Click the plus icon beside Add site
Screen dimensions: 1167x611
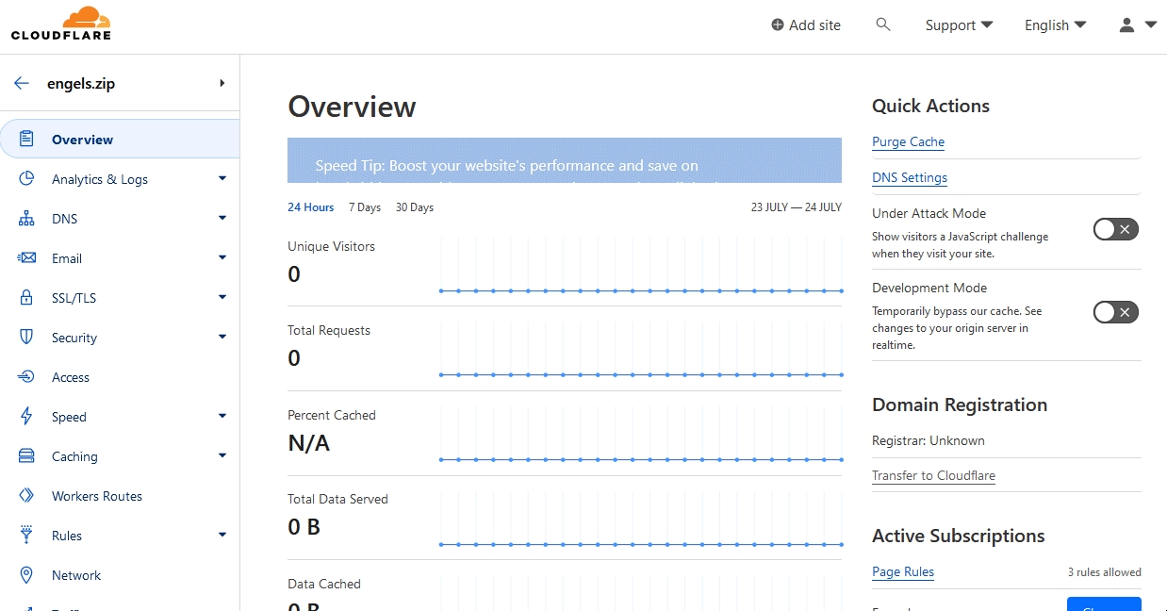coord(778,25)
